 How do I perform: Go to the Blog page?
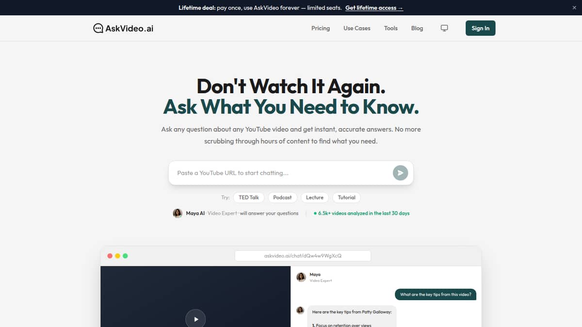417,28
